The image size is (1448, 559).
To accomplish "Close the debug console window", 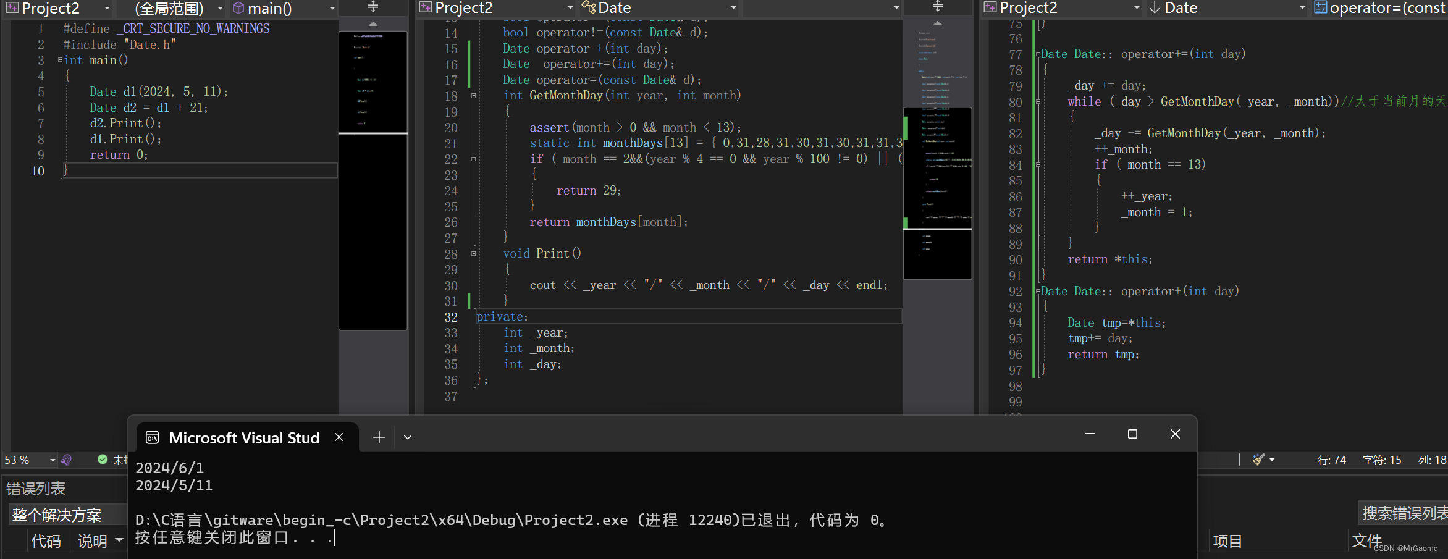I will click(x=1175, y=434).
